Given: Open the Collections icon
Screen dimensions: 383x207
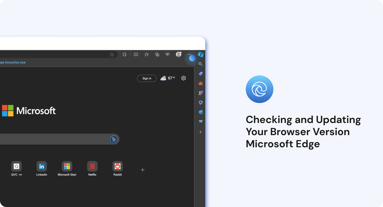Looking at the screenshot, I should [157, 55].
